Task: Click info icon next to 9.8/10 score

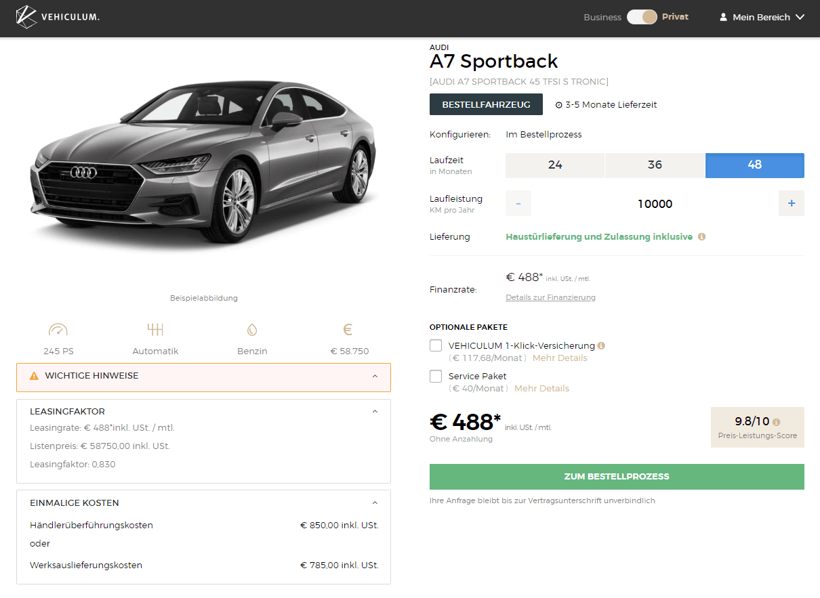Action: (776, 422)
